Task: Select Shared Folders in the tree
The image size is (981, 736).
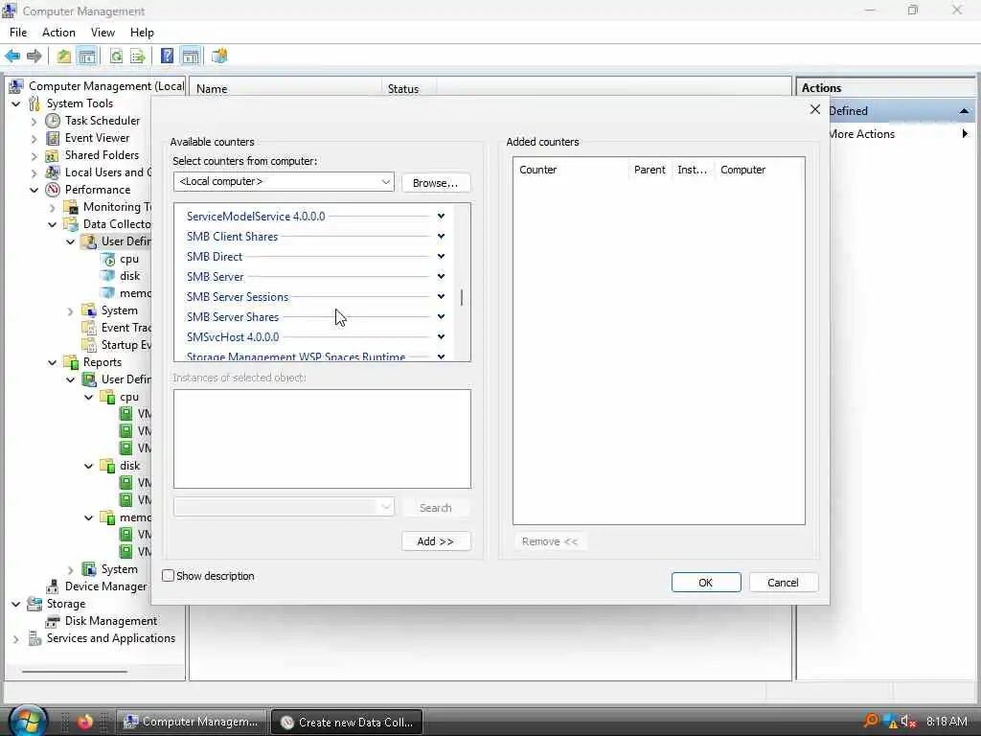Action: [102, 154]
